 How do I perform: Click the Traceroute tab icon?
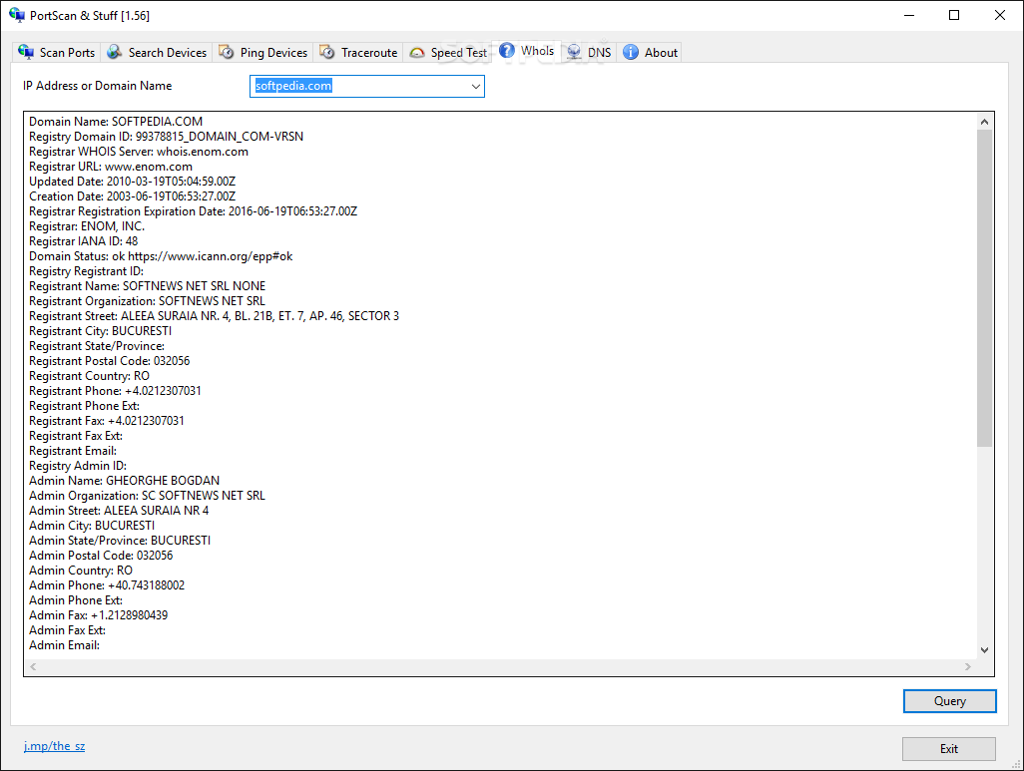point(327,52)
